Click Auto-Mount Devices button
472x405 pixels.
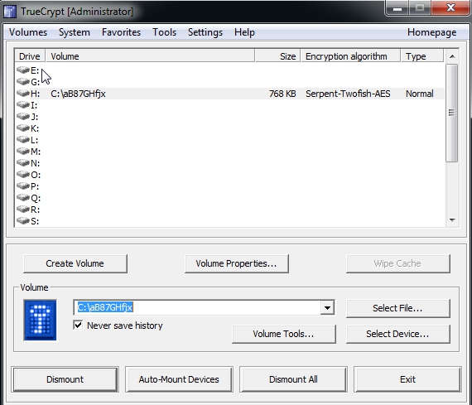click(x=179, y=379)
